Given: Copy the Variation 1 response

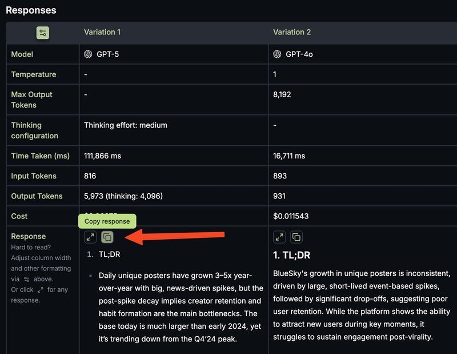Looking at the screenshot, I should tap(107, 237).
